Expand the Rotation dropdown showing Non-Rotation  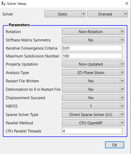(93, 32)
